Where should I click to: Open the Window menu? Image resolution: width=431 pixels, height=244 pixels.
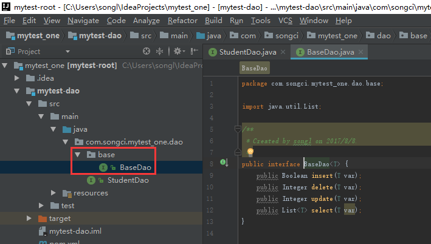pos(314,21)
